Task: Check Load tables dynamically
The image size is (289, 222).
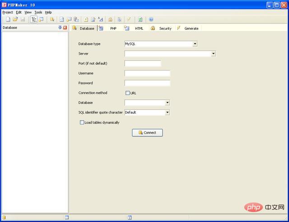Action: [x=82, y=122]
